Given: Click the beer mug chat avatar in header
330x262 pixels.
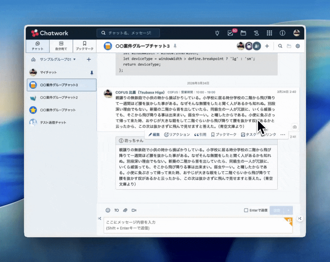Looking at the screenshot, I should click(x=108, y=46).
